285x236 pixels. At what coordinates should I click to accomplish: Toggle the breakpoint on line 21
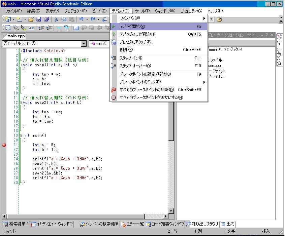coord(4,145)
